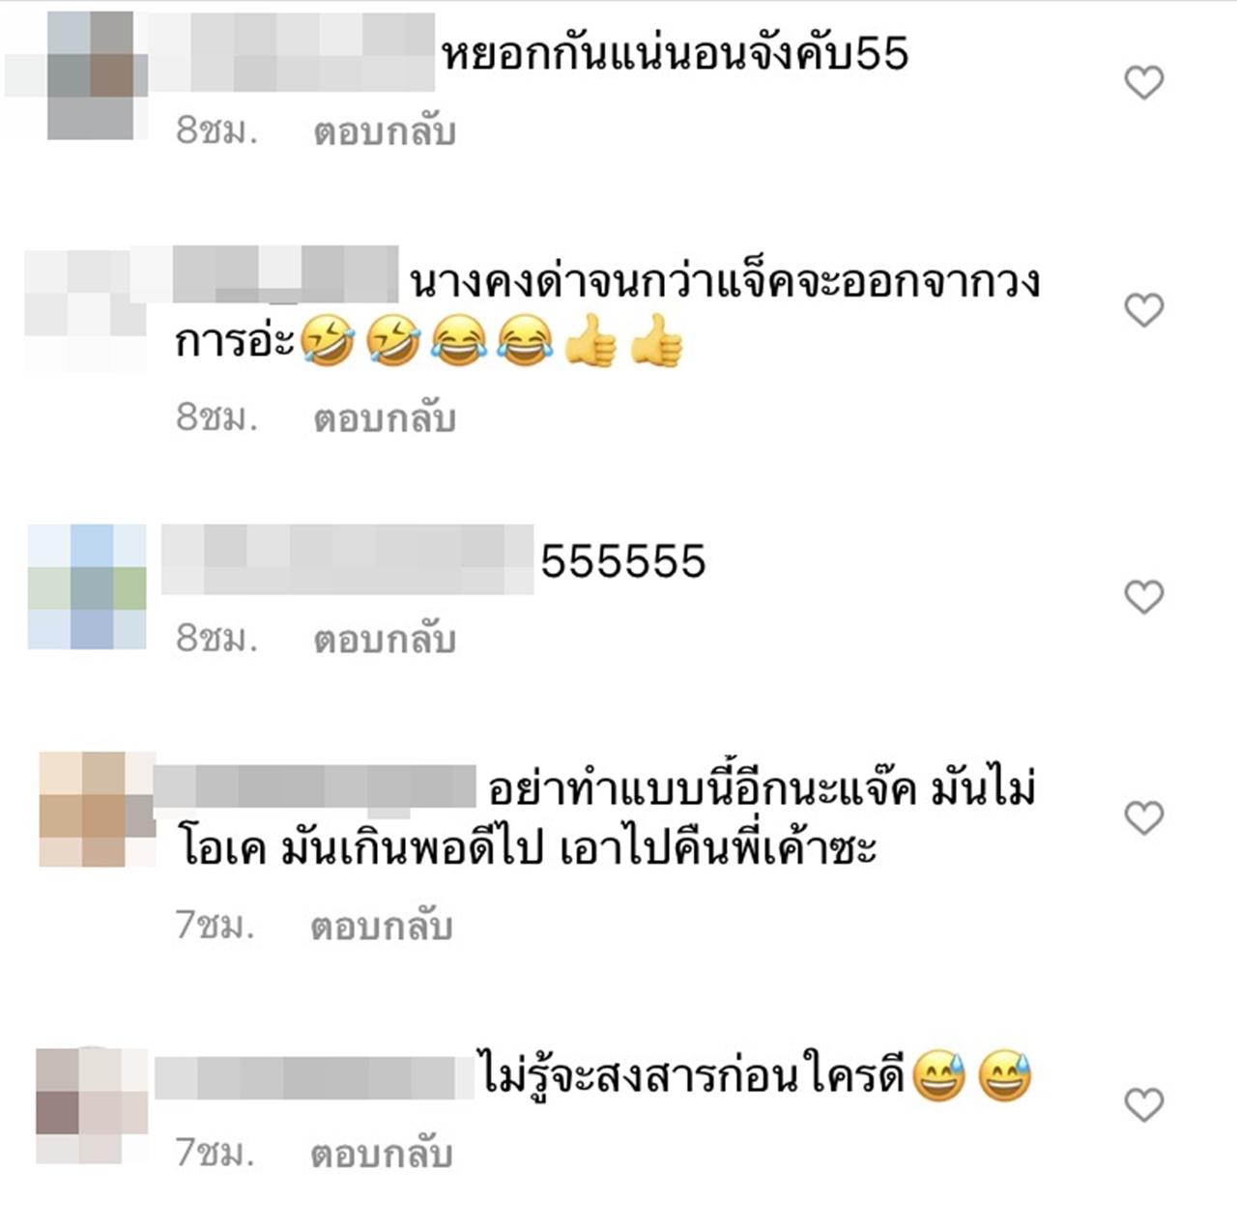This screenshot has width=1237, height=1227.
Task: Open the avatar beside 'ไม่รู้จะสงสารก่อนใครดี'
Action: coord(92,1106)
